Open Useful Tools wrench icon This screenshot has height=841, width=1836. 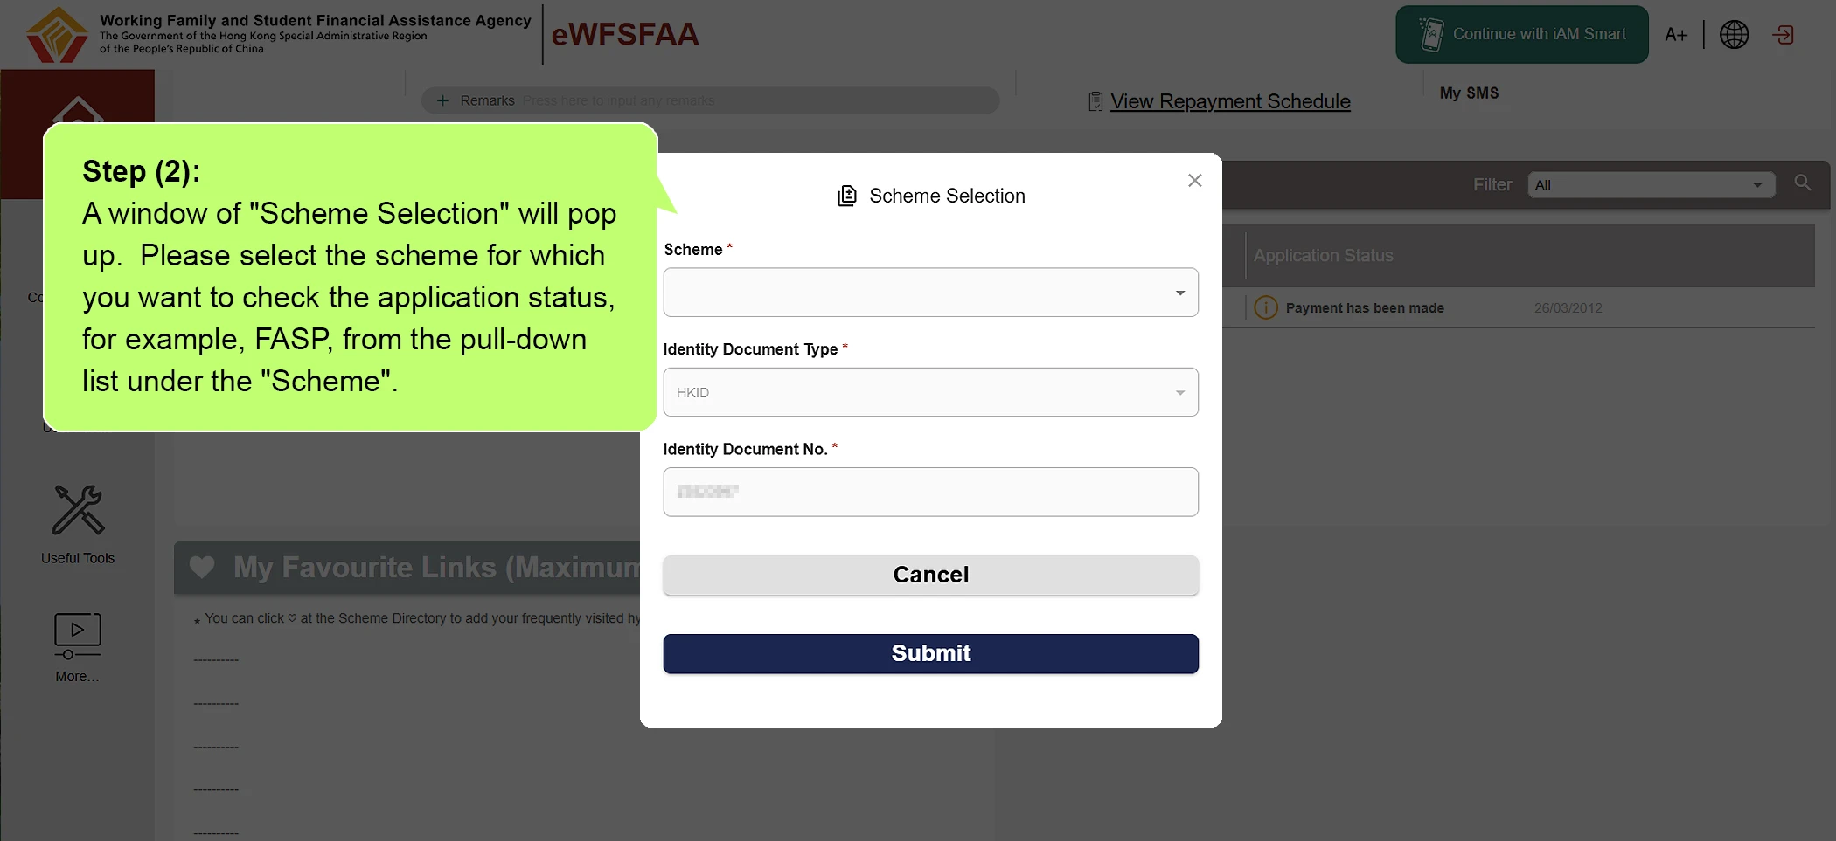78,510
